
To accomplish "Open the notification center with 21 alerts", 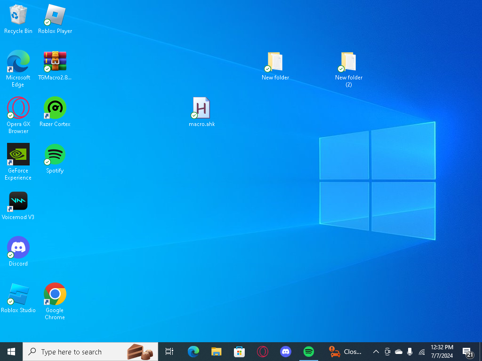I will [x=467, y=352].
